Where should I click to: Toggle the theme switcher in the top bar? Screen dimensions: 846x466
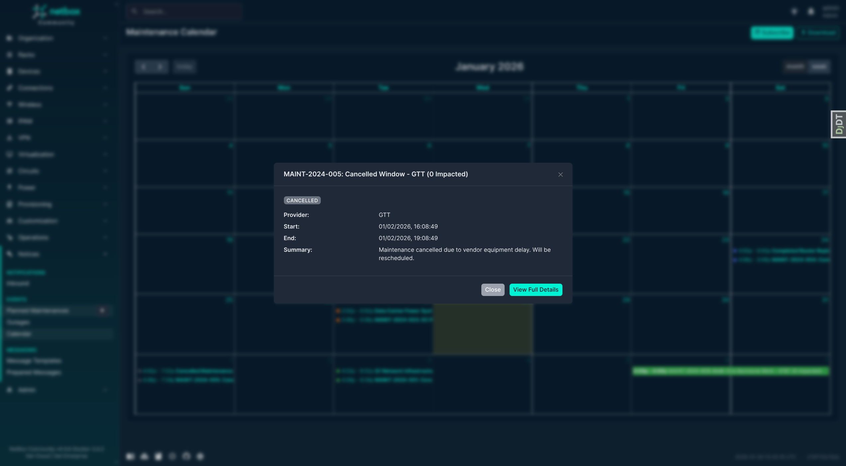tap(794, 11)
